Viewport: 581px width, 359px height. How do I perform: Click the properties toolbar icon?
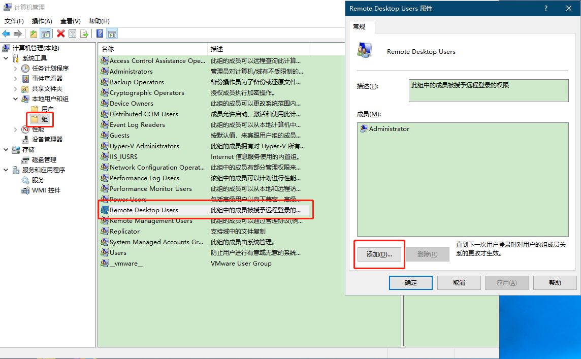[72, 34]
